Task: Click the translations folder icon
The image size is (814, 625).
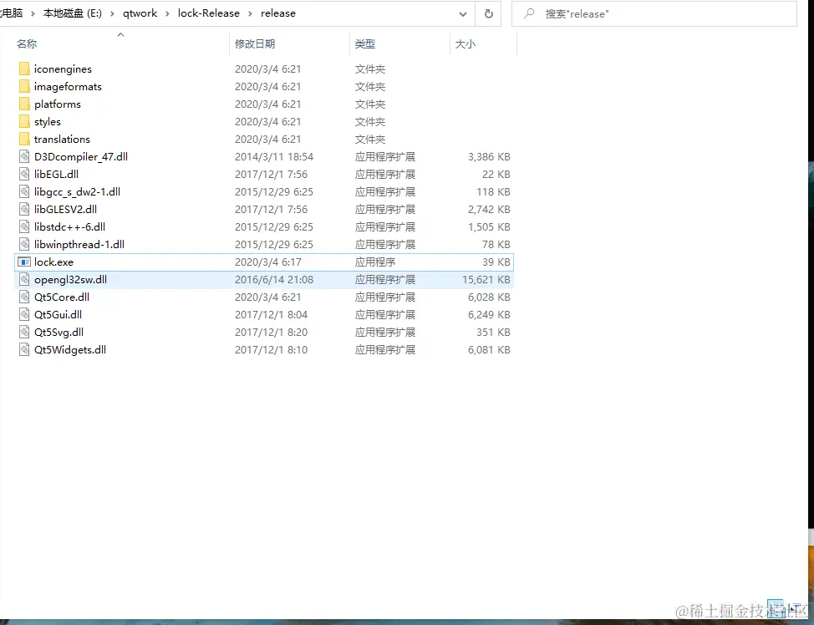Action: tap(24, 139)
